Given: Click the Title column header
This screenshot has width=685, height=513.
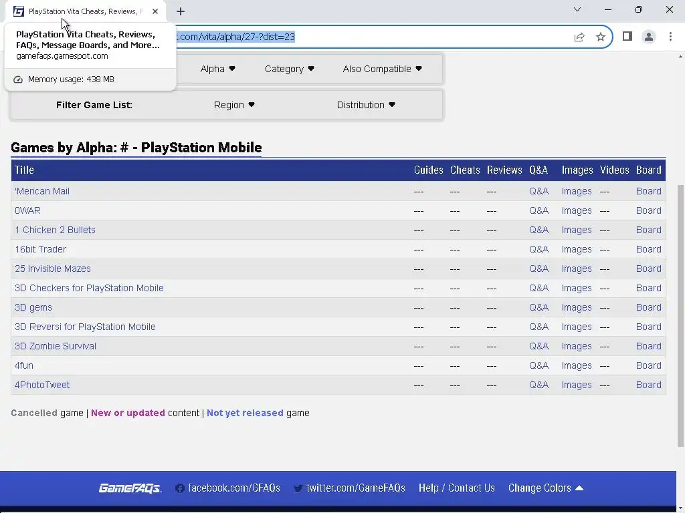Looking at the screenshot, I should (24, 170).
